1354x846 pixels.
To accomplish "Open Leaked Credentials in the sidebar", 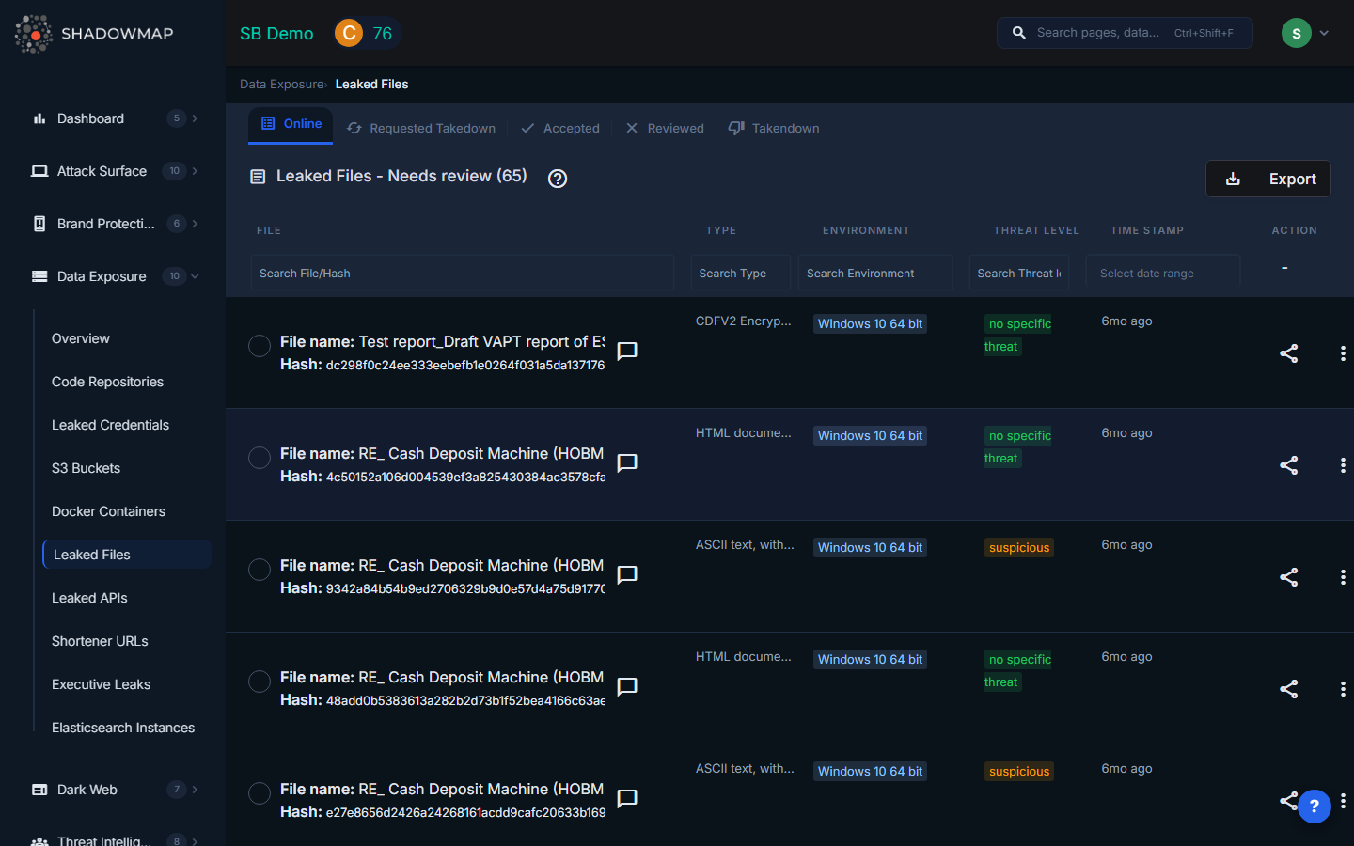I will [x=110, y=425].
